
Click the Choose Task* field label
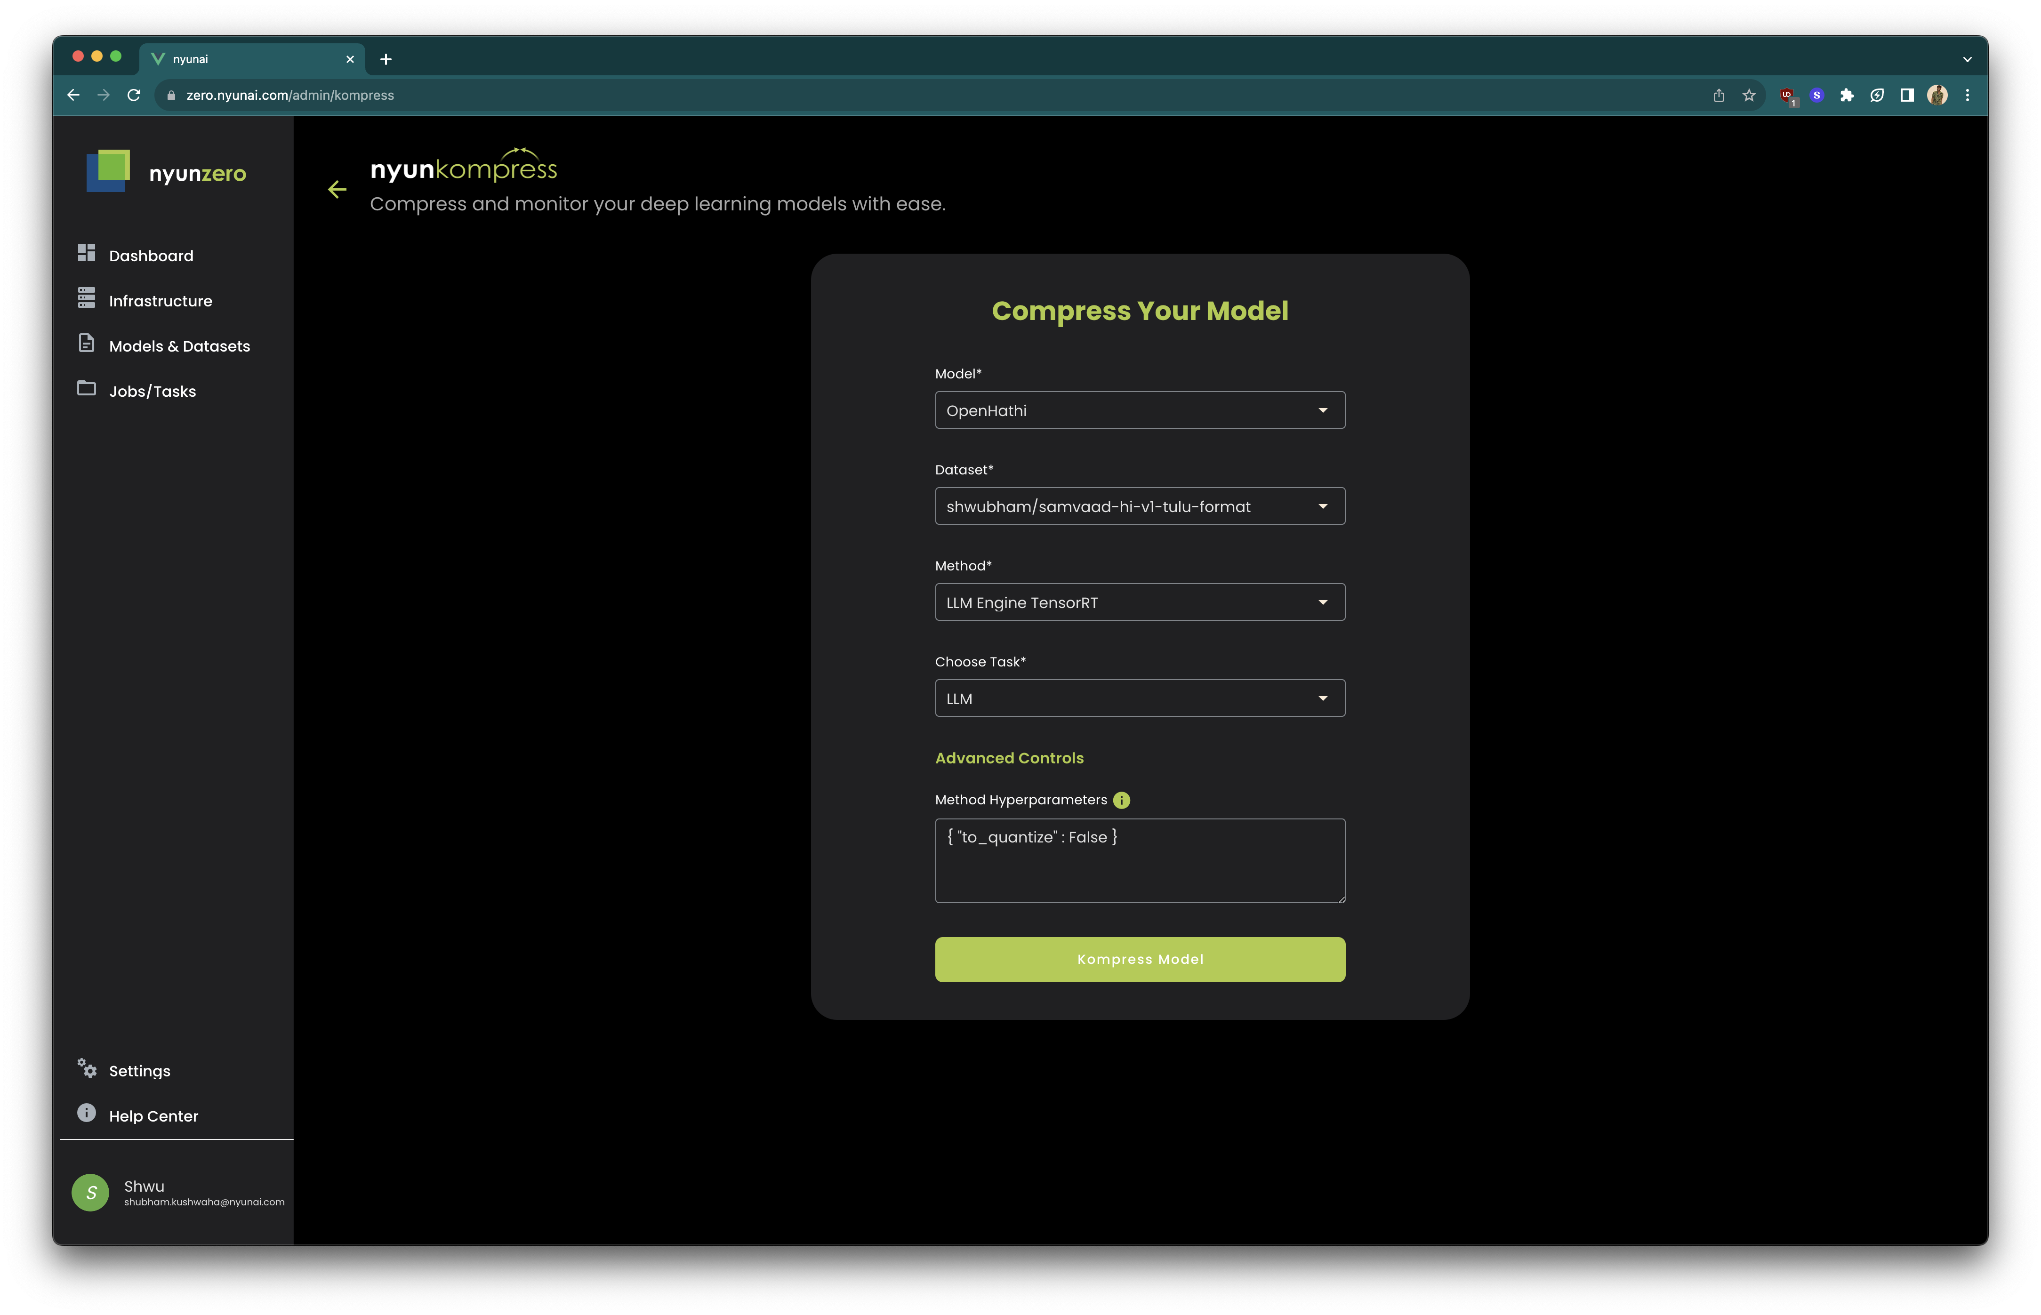pyautogui.click(x=980, y=662)
